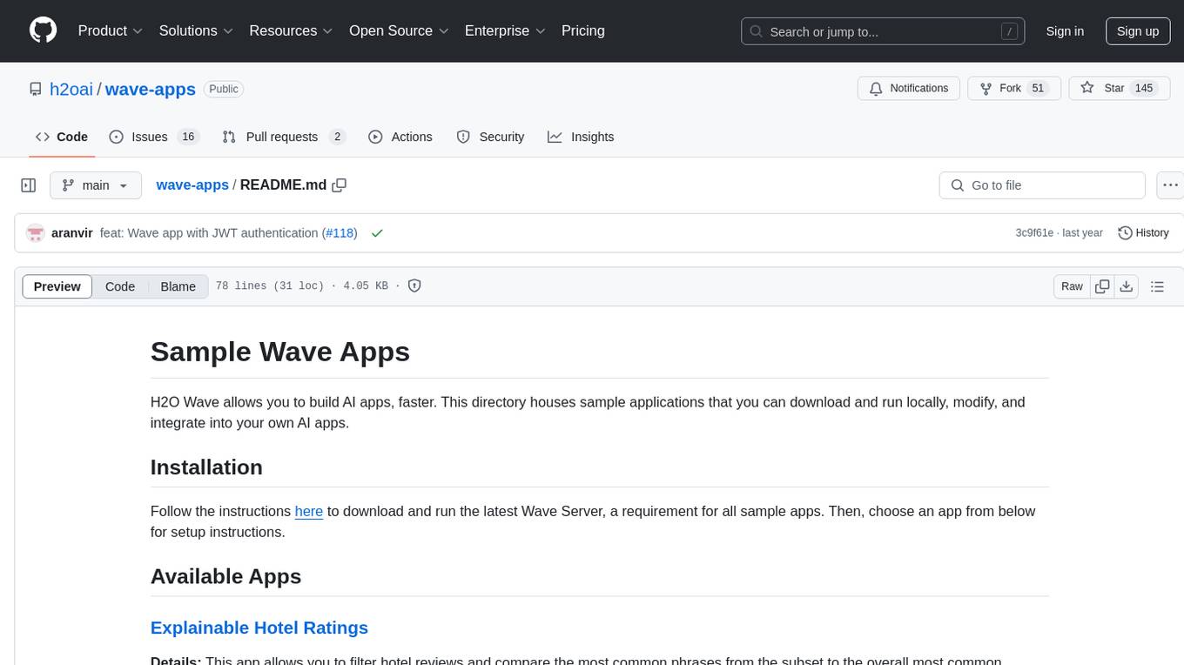The height and width of the screenshot is (665, 1184).
Task: Focus the Go to file field
Action: point(1042,185)
